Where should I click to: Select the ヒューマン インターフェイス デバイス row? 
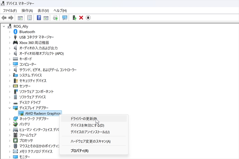click(39, 130)
